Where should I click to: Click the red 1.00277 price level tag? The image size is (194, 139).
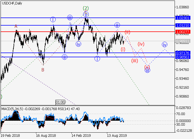pyautogui.click(x=183, y=32)
